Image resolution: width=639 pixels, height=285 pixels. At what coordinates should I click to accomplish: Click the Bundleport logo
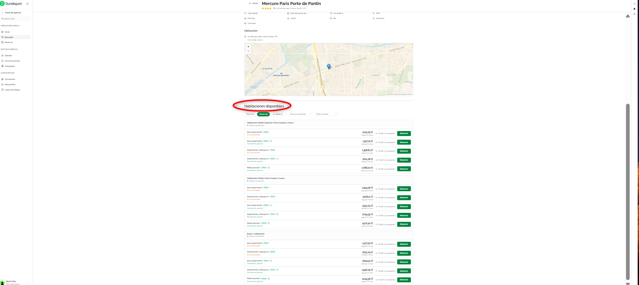[11, 4]
